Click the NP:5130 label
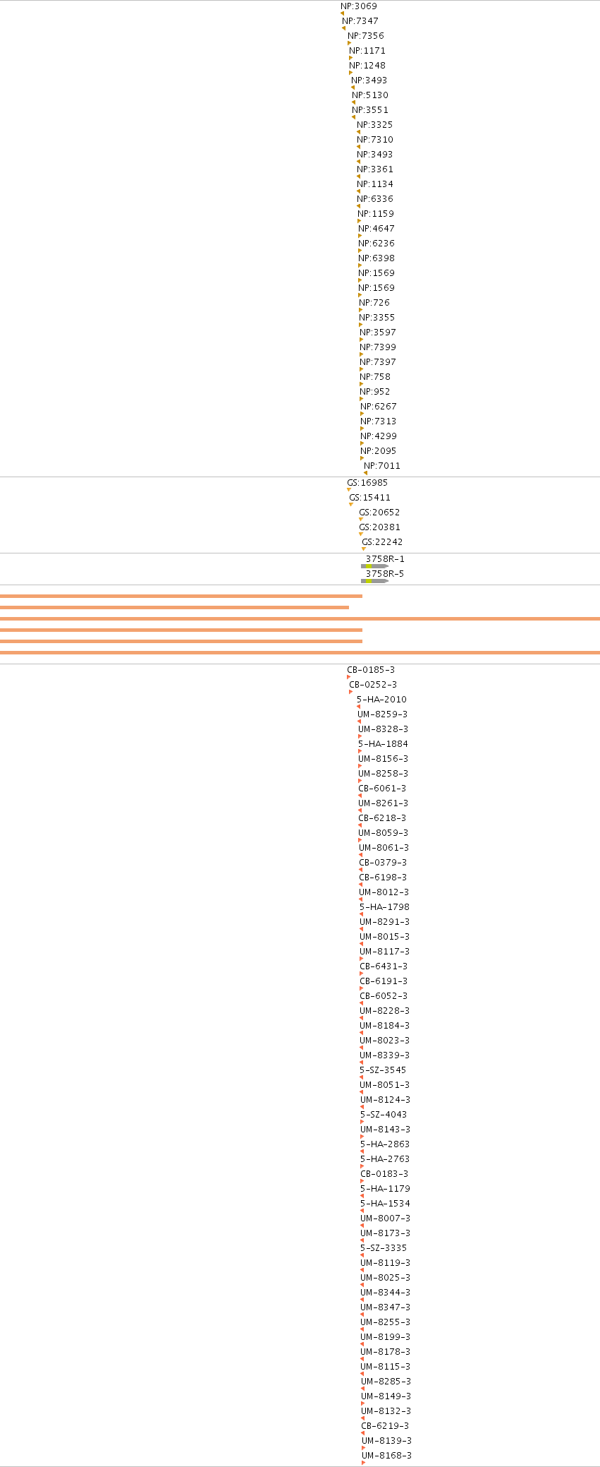Image resolution: width=600 pixels, height=1467 pixels. (370, 95)
